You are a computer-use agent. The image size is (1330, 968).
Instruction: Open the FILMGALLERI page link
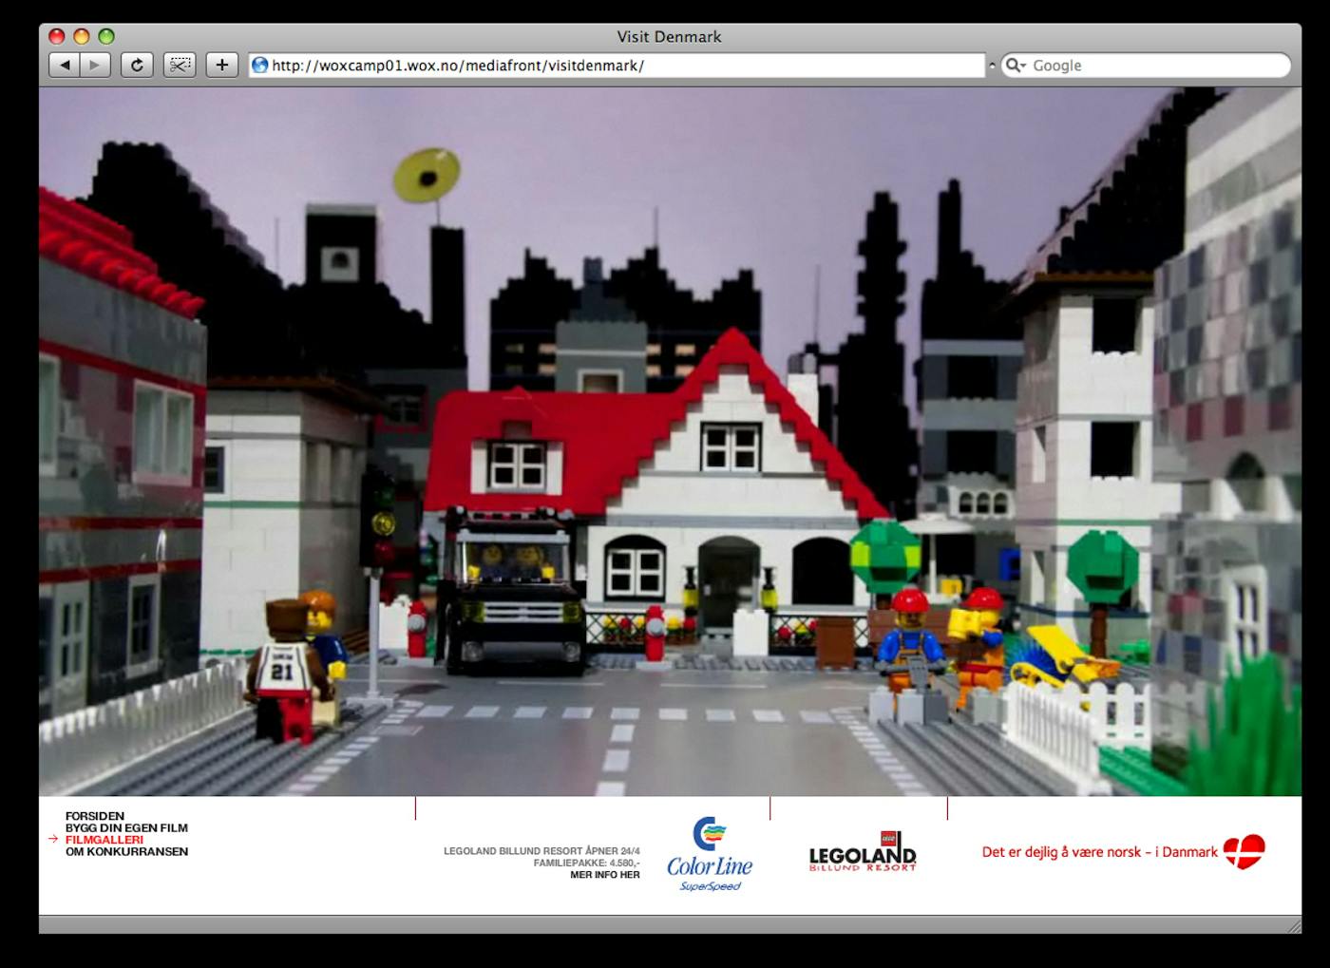(104, 840)
